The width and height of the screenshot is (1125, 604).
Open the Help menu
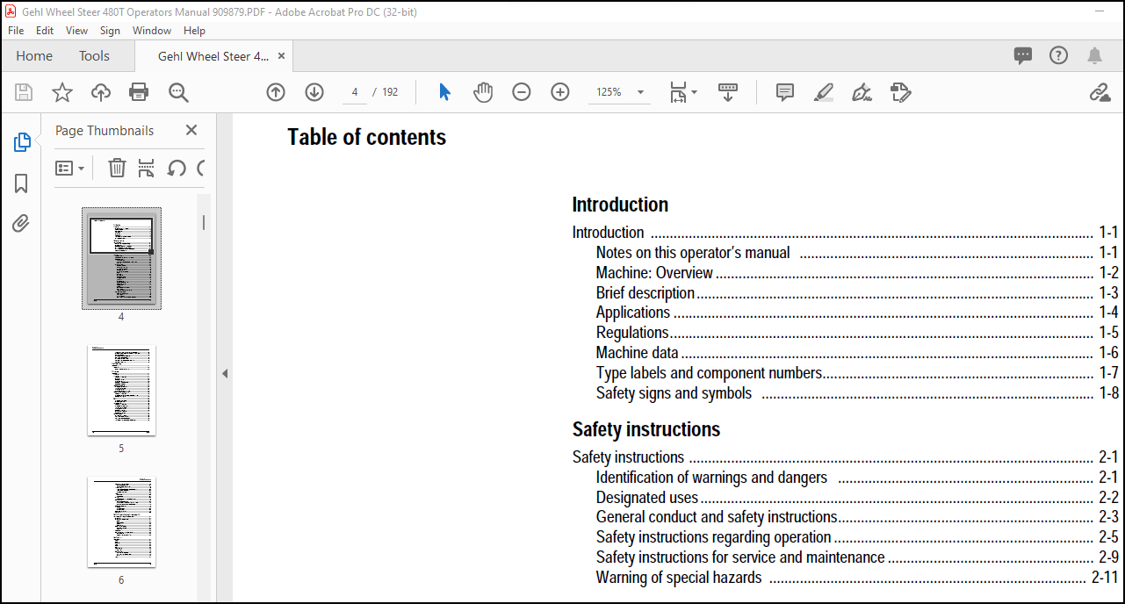[x=194, y=30]
